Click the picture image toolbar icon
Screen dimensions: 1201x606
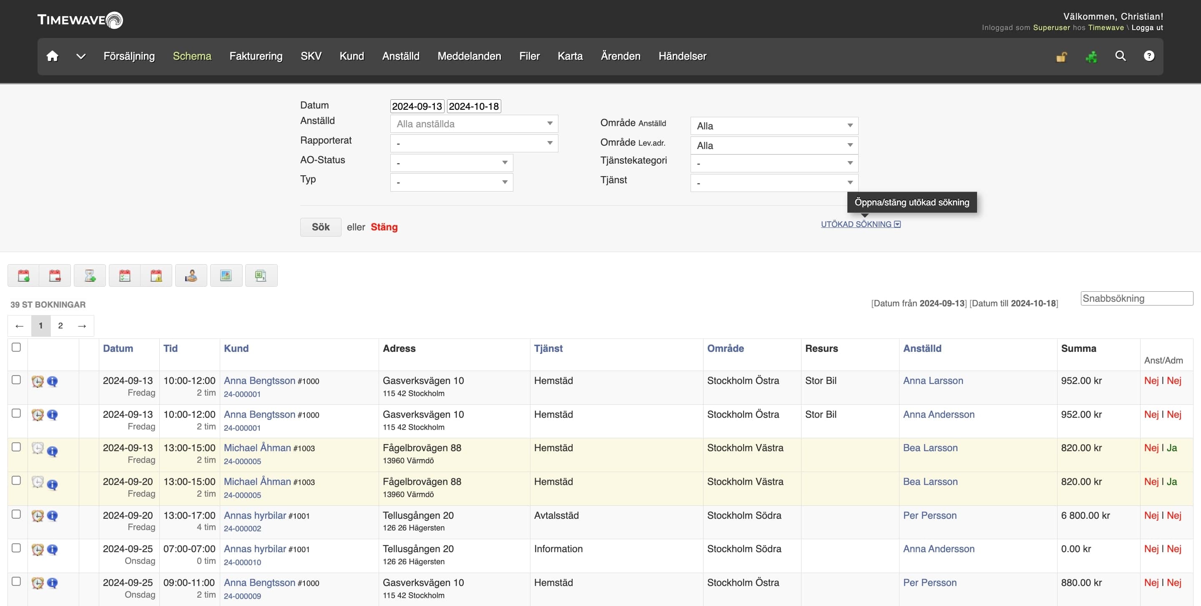[226, 276]
